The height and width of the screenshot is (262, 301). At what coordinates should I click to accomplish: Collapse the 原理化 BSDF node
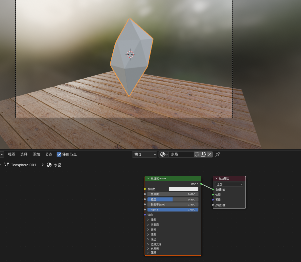tap(148, 178)
